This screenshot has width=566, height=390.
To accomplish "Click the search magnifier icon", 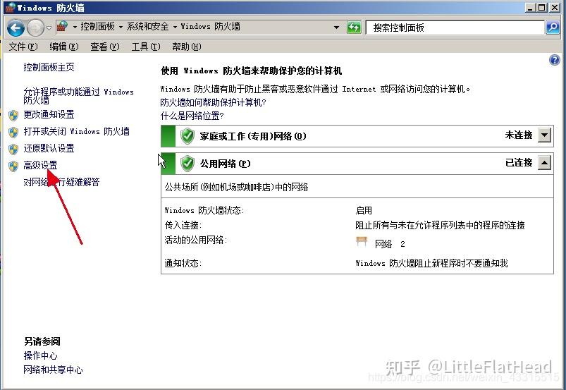I will click(x=553, y=27).
